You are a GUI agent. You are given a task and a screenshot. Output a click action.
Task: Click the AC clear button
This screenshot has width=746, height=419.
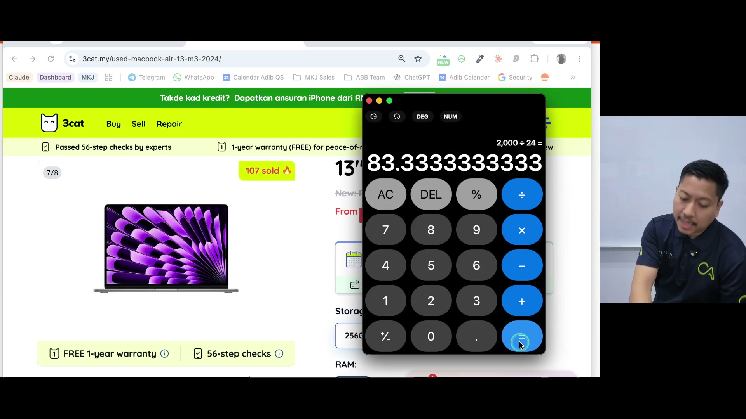[x=385, y=194]
